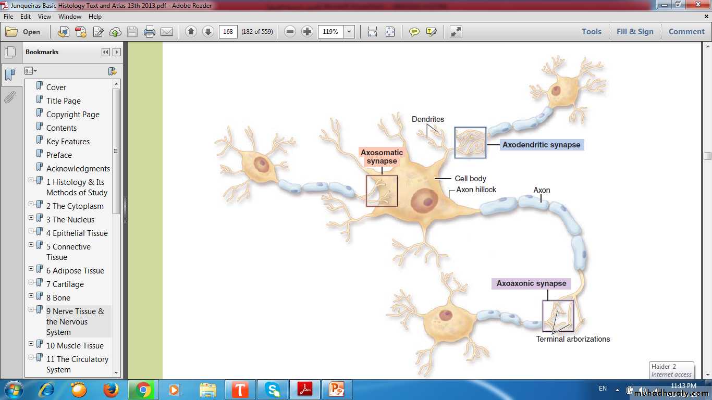Show the Page Thumbnails panel
Viewport: 712px width, 400px height.
pos(9,53)
